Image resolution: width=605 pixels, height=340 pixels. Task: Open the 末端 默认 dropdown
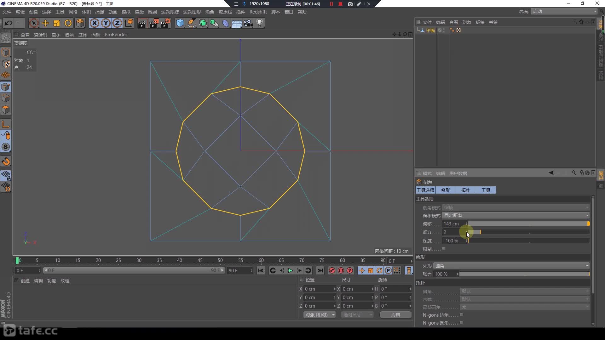click(525, 299)
